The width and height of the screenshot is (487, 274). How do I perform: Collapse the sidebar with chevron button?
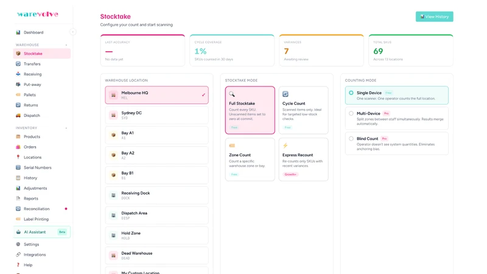click(72, 32)
